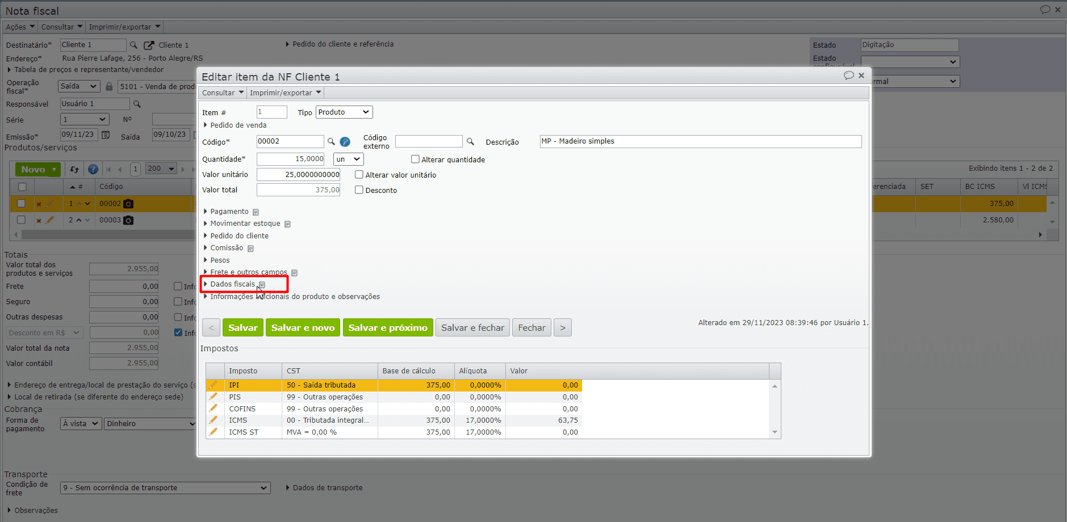Tick the Desconto checkbox
The image size is (1067, 522).
[359, 190]
